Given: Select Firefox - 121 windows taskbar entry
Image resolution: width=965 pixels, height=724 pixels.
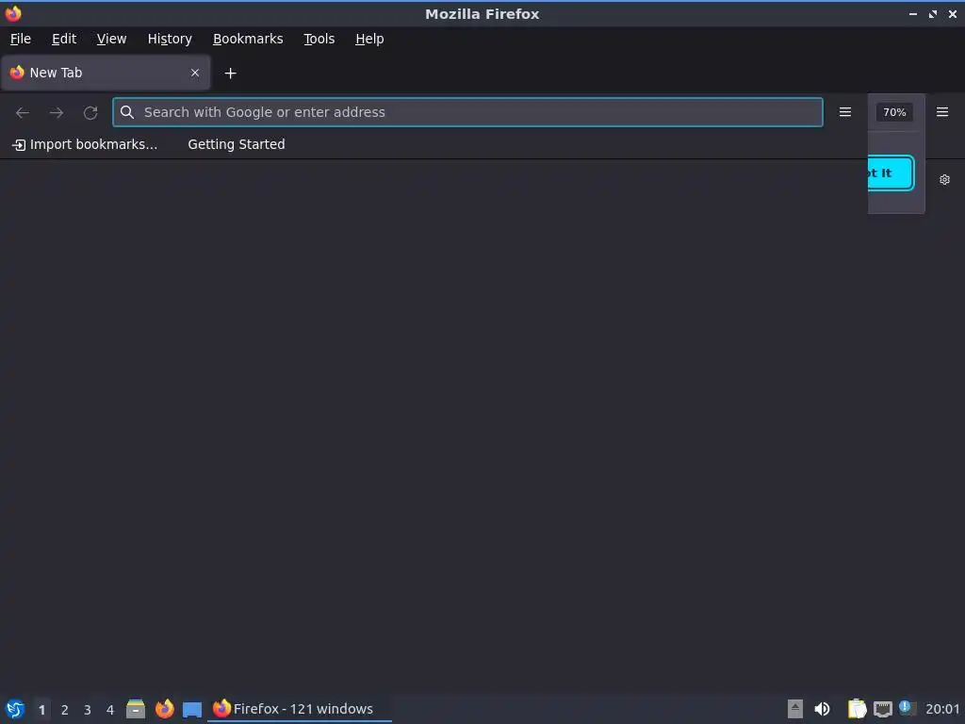Looking at the screenshot, I should click(299, 709).
